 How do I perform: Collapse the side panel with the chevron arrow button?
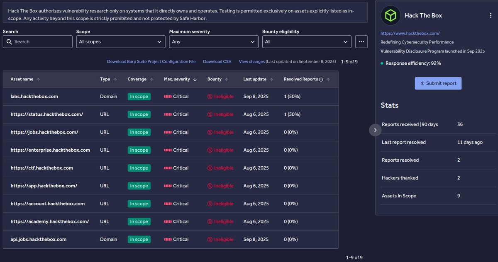click(x=375, y=130)
